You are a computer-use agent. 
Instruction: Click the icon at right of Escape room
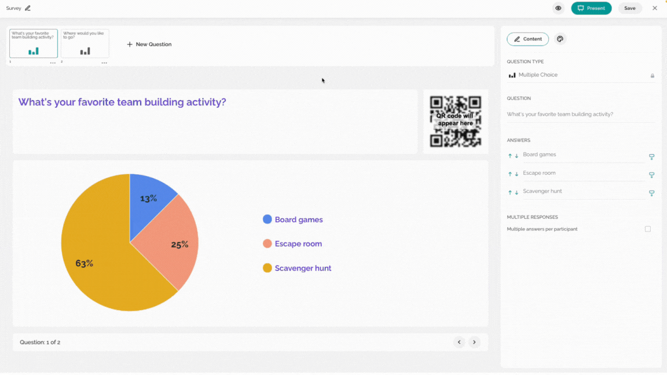point(651,175)
